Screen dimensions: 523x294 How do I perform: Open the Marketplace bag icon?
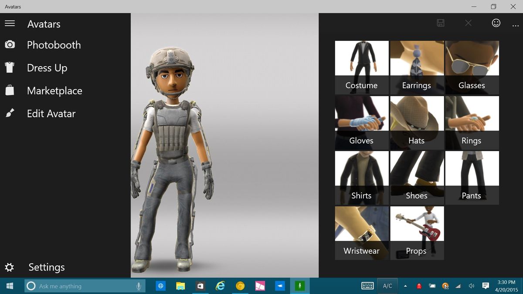click(x=10, y=90)
